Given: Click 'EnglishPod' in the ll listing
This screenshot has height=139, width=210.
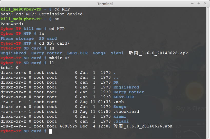Looking at the screenshot, I should click(126, 87).
